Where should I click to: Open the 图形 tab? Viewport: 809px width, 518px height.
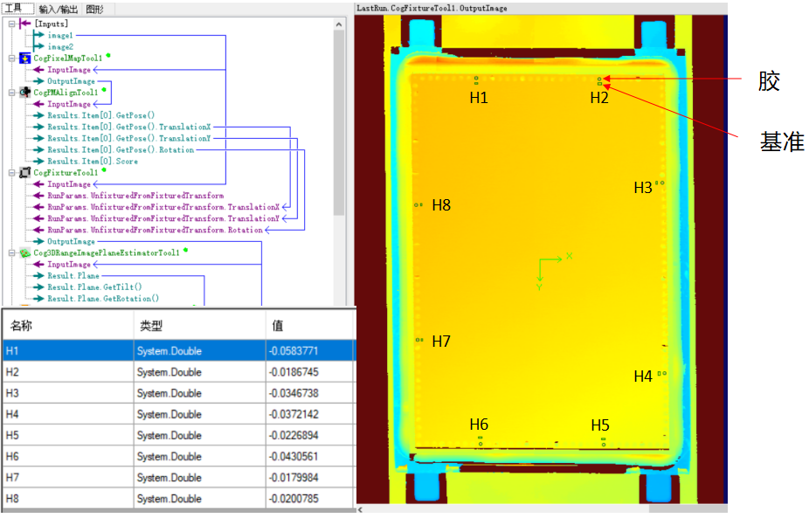click(x=94, y=9)
